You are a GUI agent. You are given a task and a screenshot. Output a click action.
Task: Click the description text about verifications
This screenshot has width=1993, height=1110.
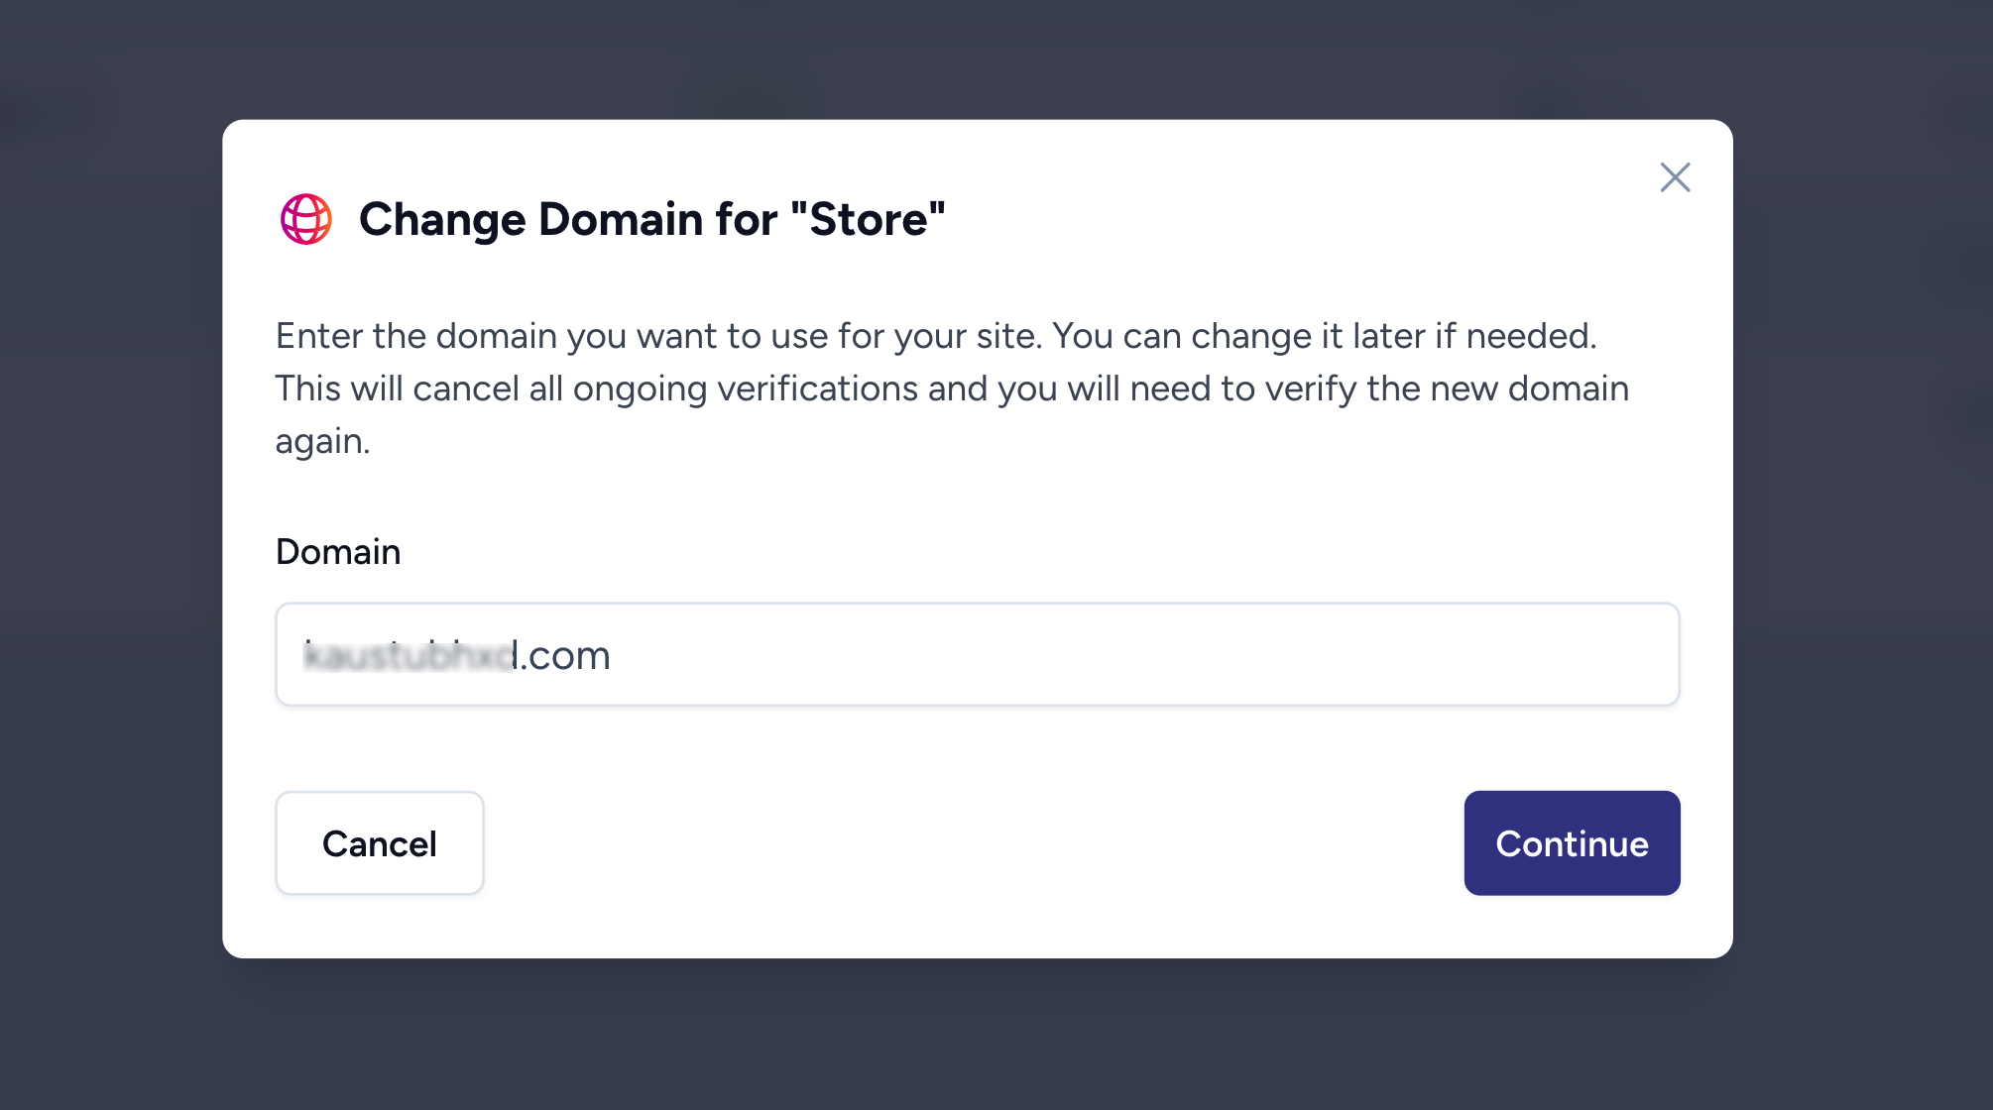pyautogui.click(x=951, y=388)
